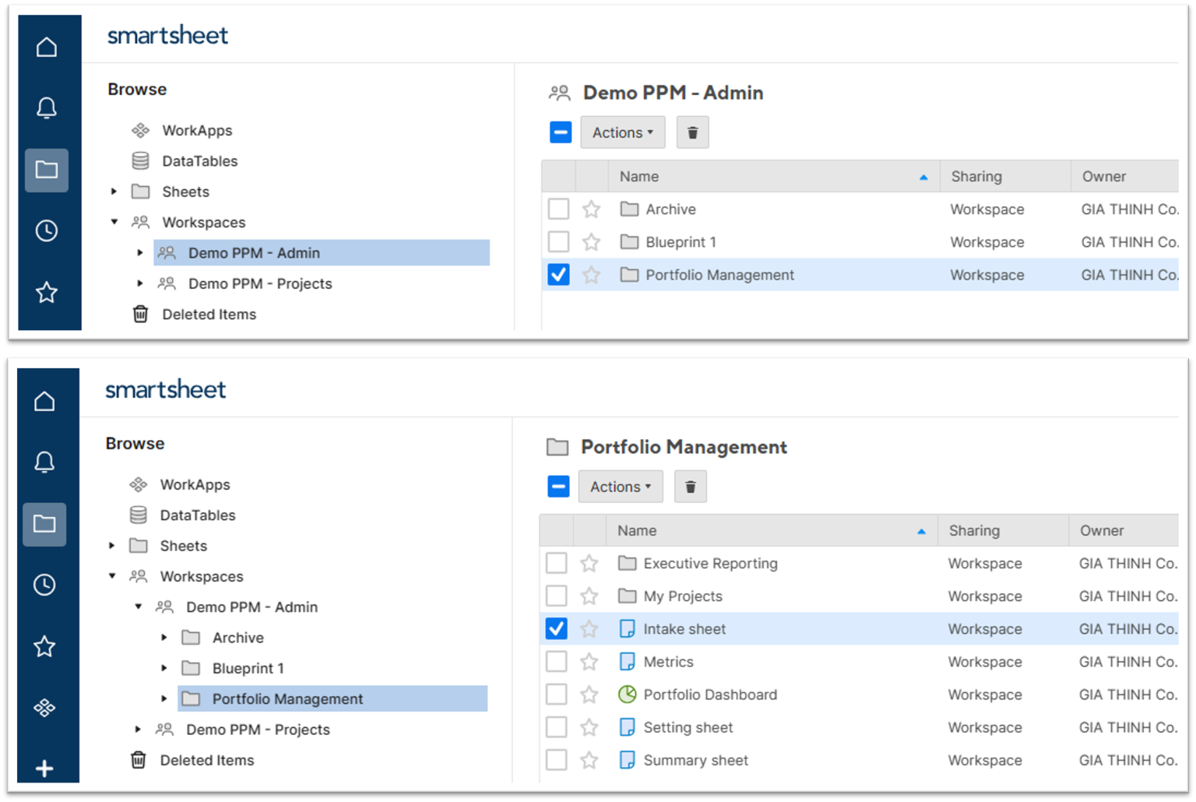Open Favorites via the sidebar star icon
This screenshot has height=802, width=1196.
[44, 646]
